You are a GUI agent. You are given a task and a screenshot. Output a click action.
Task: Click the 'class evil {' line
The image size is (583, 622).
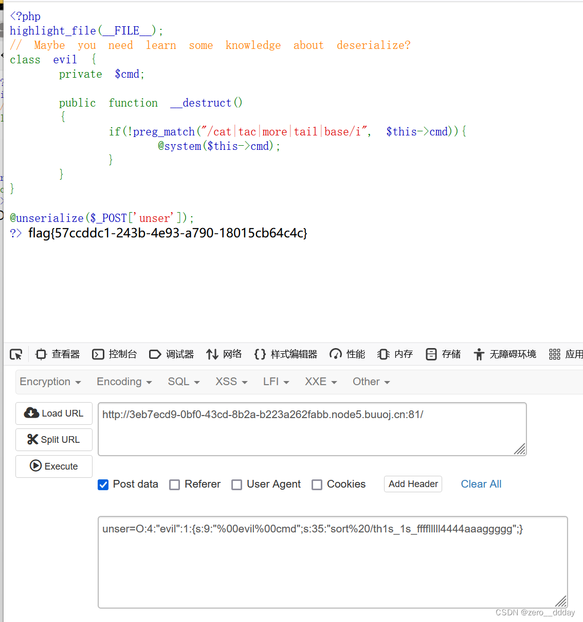pos(53,60)
